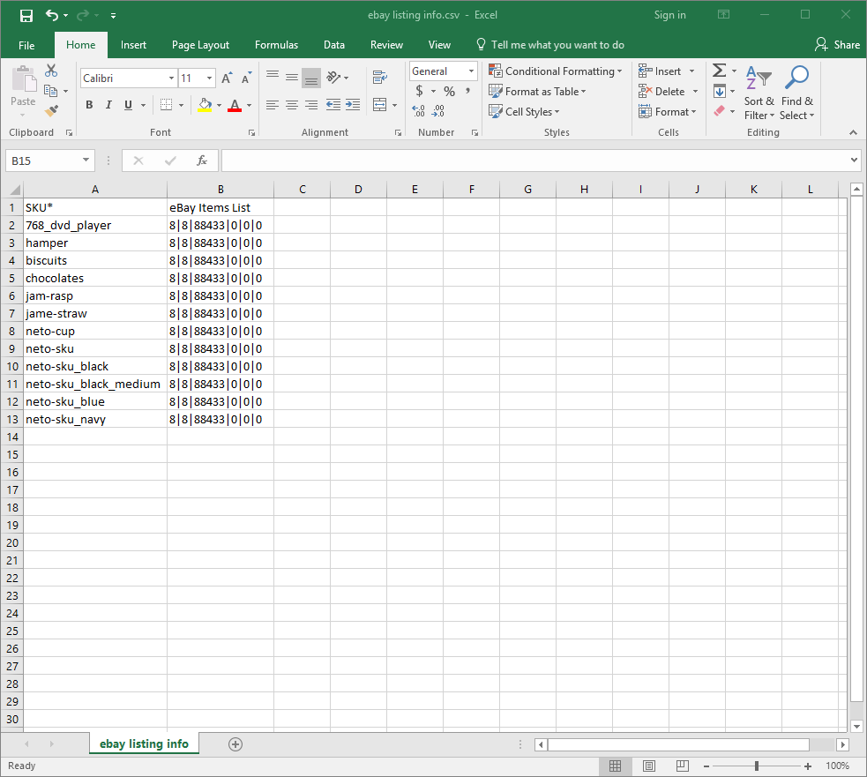867x777 pixels.
Task: Decrease font size with the small A
Action: [247, 78]
